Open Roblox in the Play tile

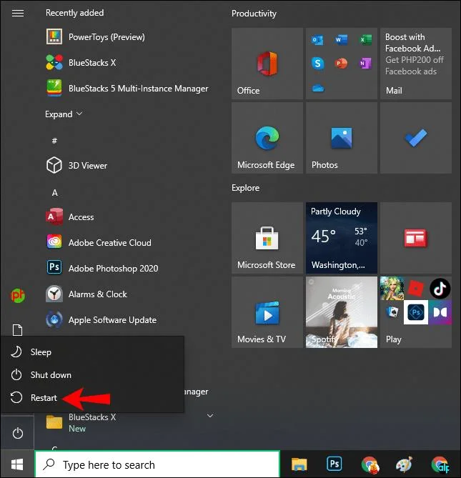(x=416, y=289)
